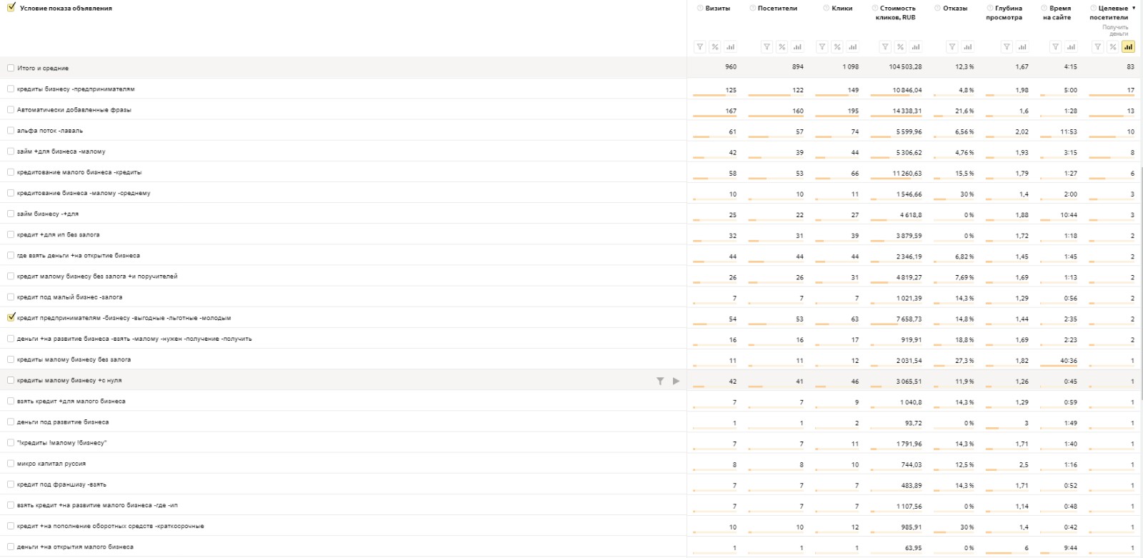Click highlighted chart icon under Целевые посетители
Screen dimensions: 1143x558
tap(1128, 47)
